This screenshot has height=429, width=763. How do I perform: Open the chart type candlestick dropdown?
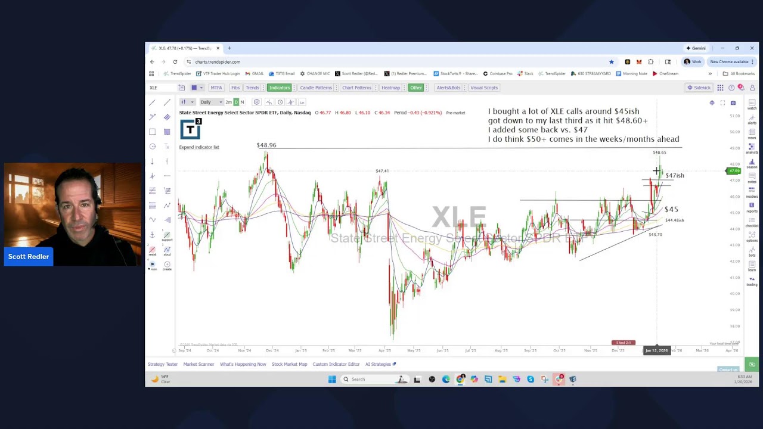187,102
